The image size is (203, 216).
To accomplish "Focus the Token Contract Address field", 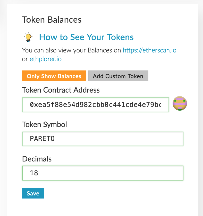I will (x=95, y=105).
